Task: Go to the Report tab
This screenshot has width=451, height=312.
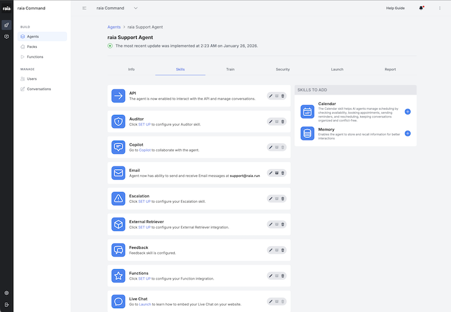Action: coord(390,69)
